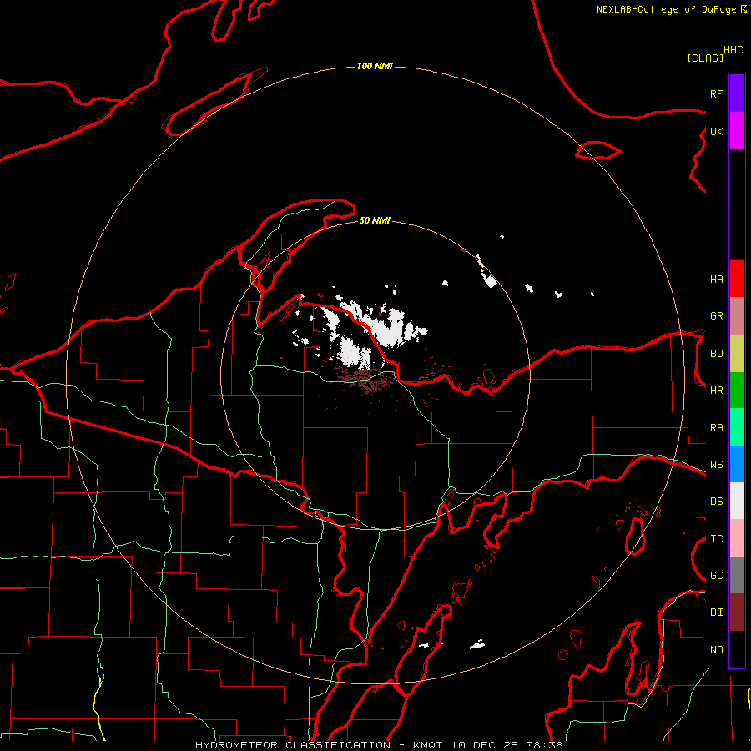Click the HR legend label
The height and width of the screenshot is (751, 751).
pyautogui.click(x=716, y=391)
